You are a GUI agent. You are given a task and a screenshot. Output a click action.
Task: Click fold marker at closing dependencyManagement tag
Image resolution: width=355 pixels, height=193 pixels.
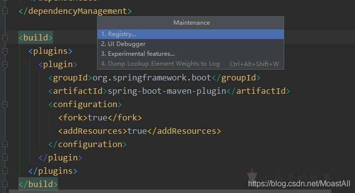5,11
